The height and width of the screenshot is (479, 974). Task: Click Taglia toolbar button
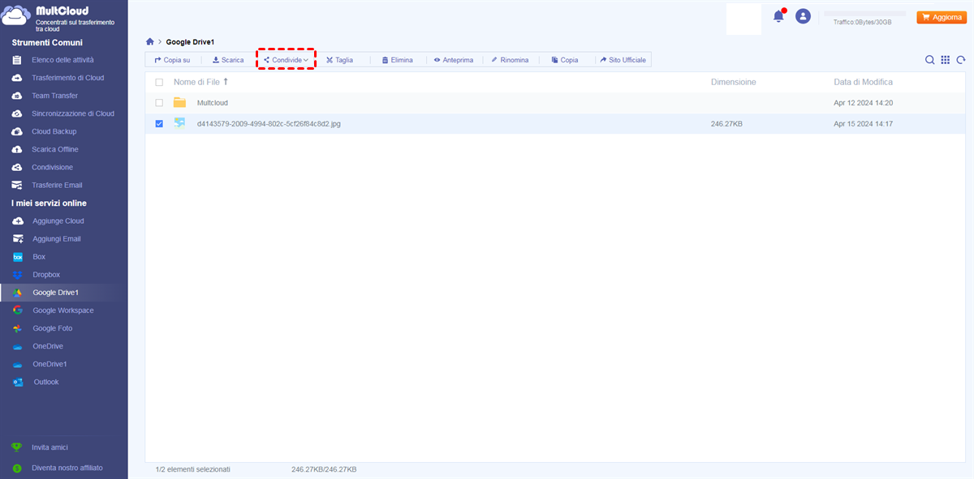339,60
